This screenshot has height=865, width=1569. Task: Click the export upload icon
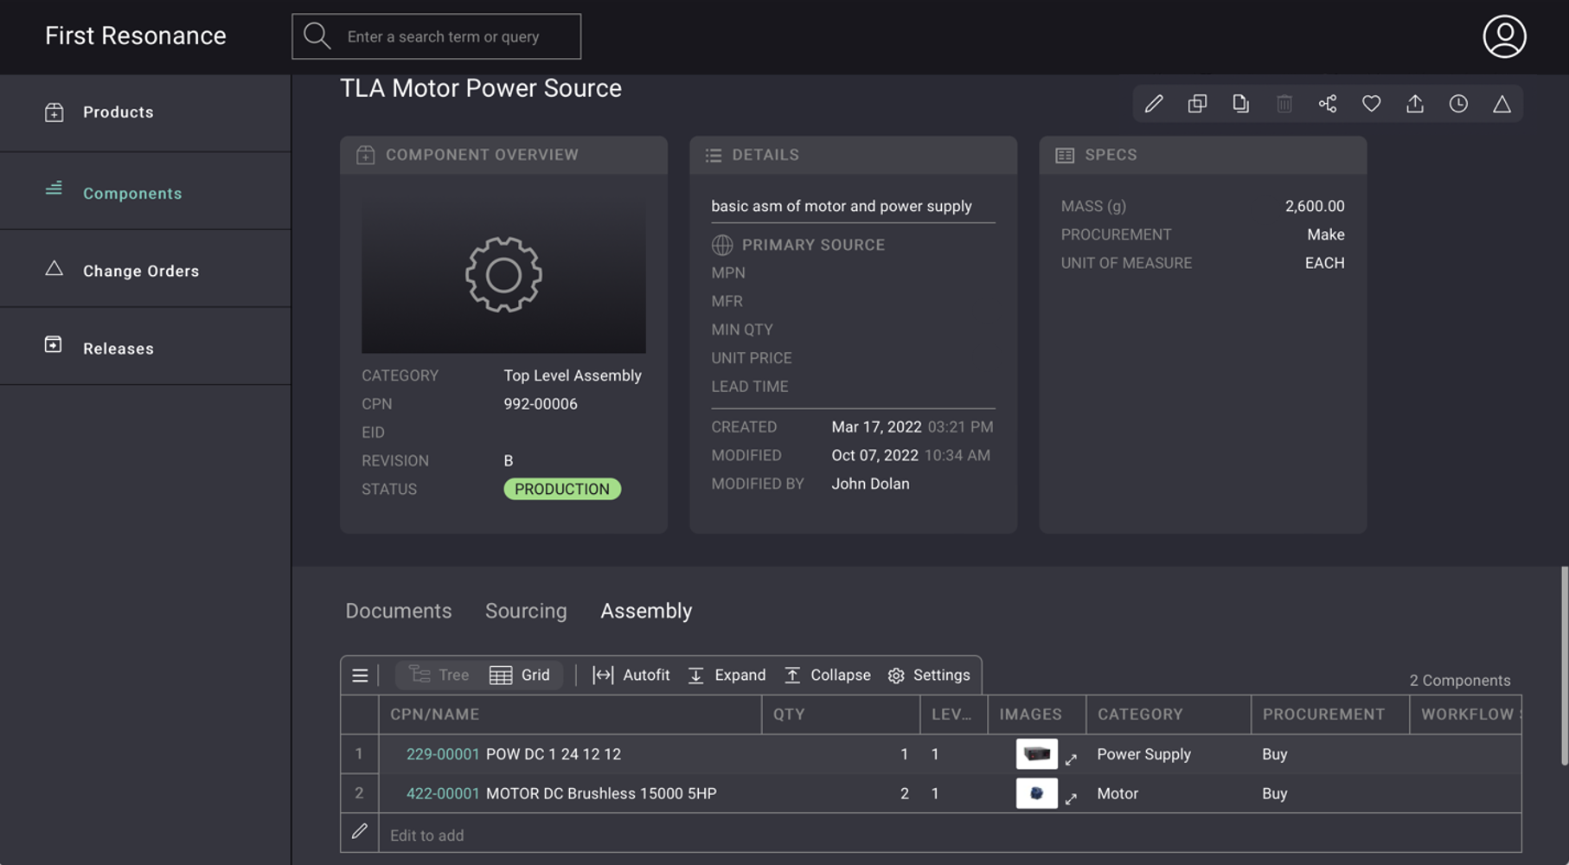1415,104
